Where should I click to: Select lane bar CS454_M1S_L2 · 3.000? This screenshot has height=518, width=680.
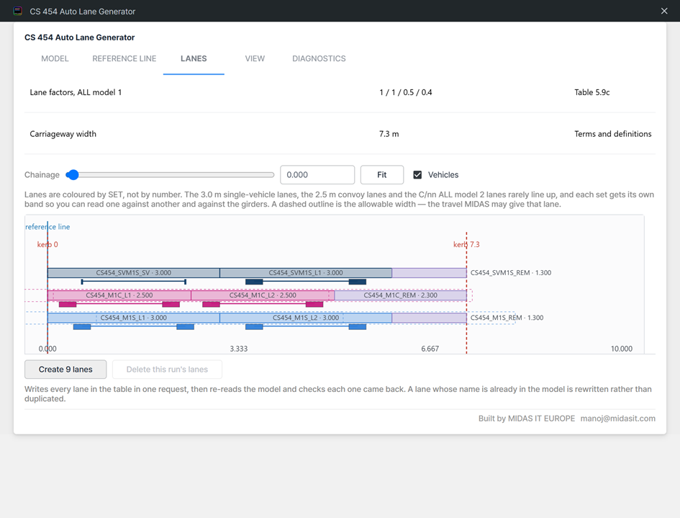306,318
